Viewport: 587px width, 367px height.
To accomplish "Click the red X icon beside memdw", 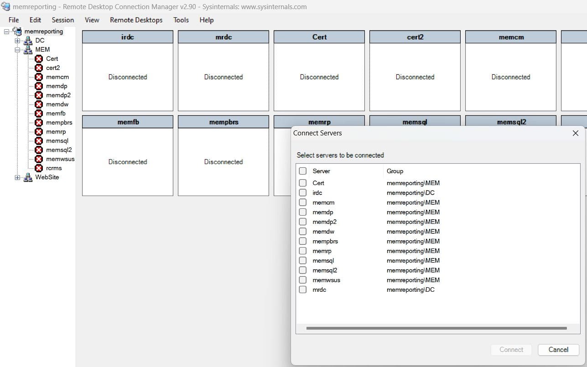I will pyautogui.click(x=39, y=104).
